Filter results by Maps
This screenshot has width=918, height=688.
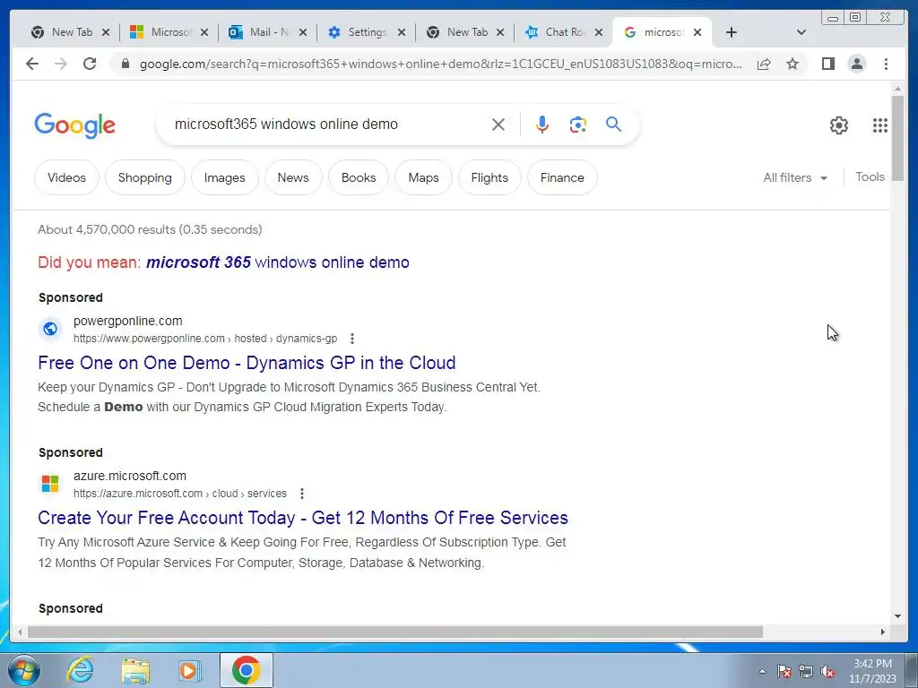pyautogui.click(x=423, y=178)
